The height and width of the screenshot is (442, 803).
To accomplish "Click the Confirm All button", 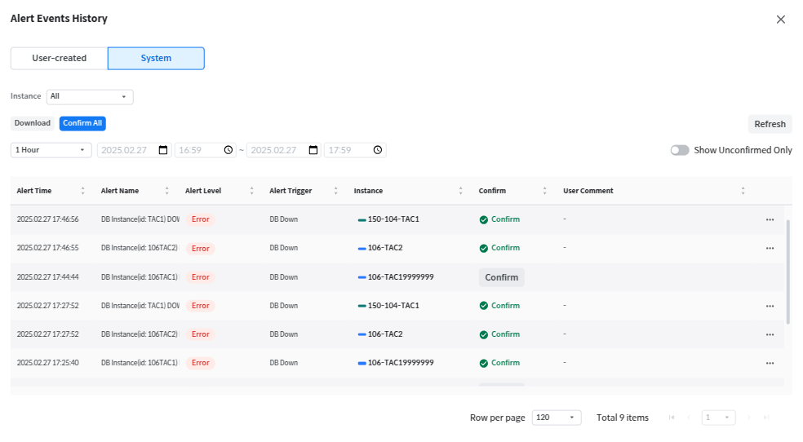I will click(x=82, y=123).
